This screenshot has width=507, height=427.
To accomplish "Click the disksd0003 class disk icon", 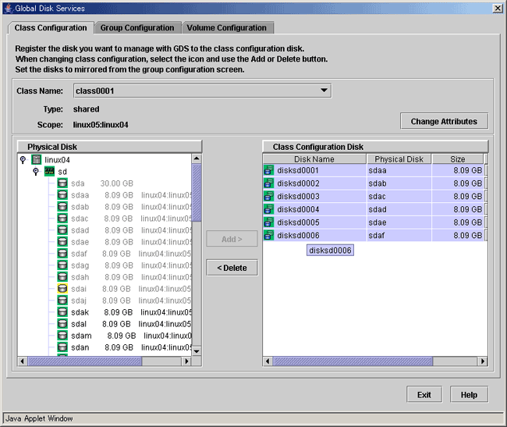I will tap(268, 196).
